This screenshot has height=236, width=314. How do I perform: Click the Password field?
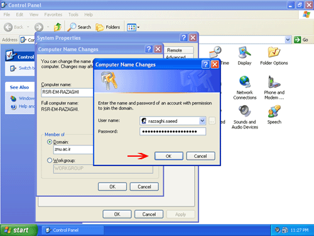(x=173, y=132)
